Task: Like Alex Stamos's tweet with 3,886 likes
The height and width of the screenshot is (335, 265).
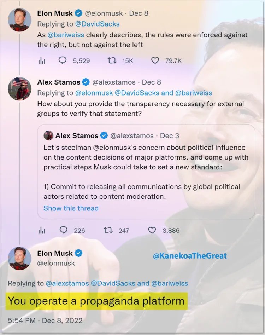Action: 152,230
